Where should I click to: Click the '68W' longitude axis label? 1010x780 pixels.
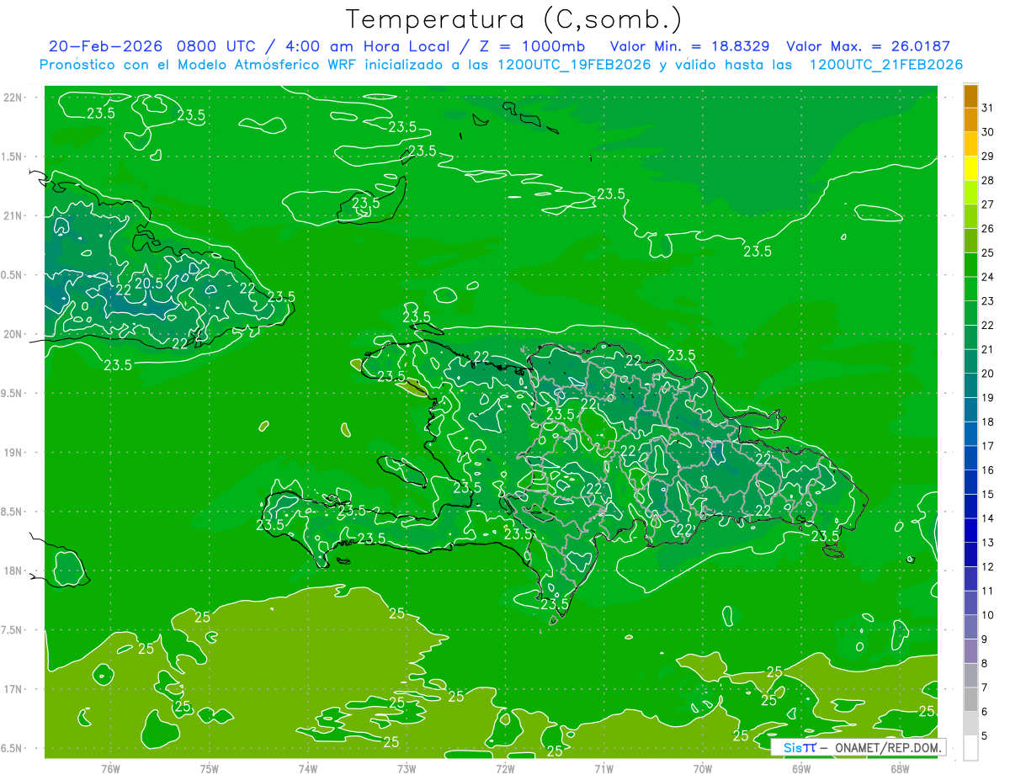coord(900,768)
